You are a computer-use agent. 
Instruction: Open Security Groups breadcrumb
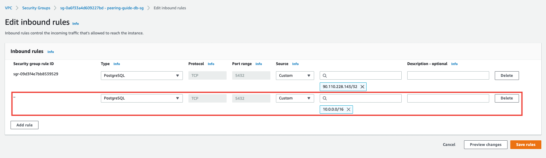click(36, 8)
